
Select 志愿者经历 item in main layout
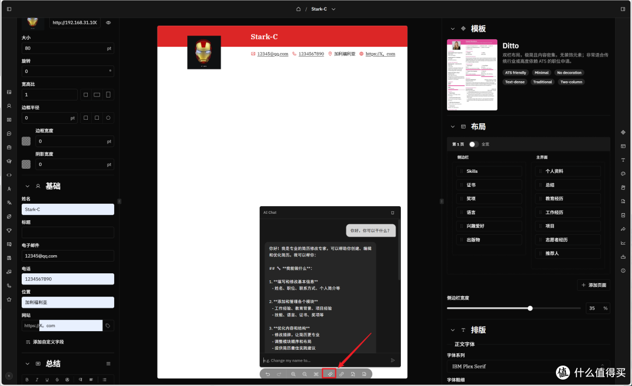coord(568,239)
